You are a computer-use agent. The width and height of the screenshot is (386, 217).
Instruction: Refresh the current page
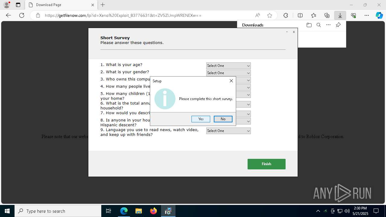tap(22, 15)
